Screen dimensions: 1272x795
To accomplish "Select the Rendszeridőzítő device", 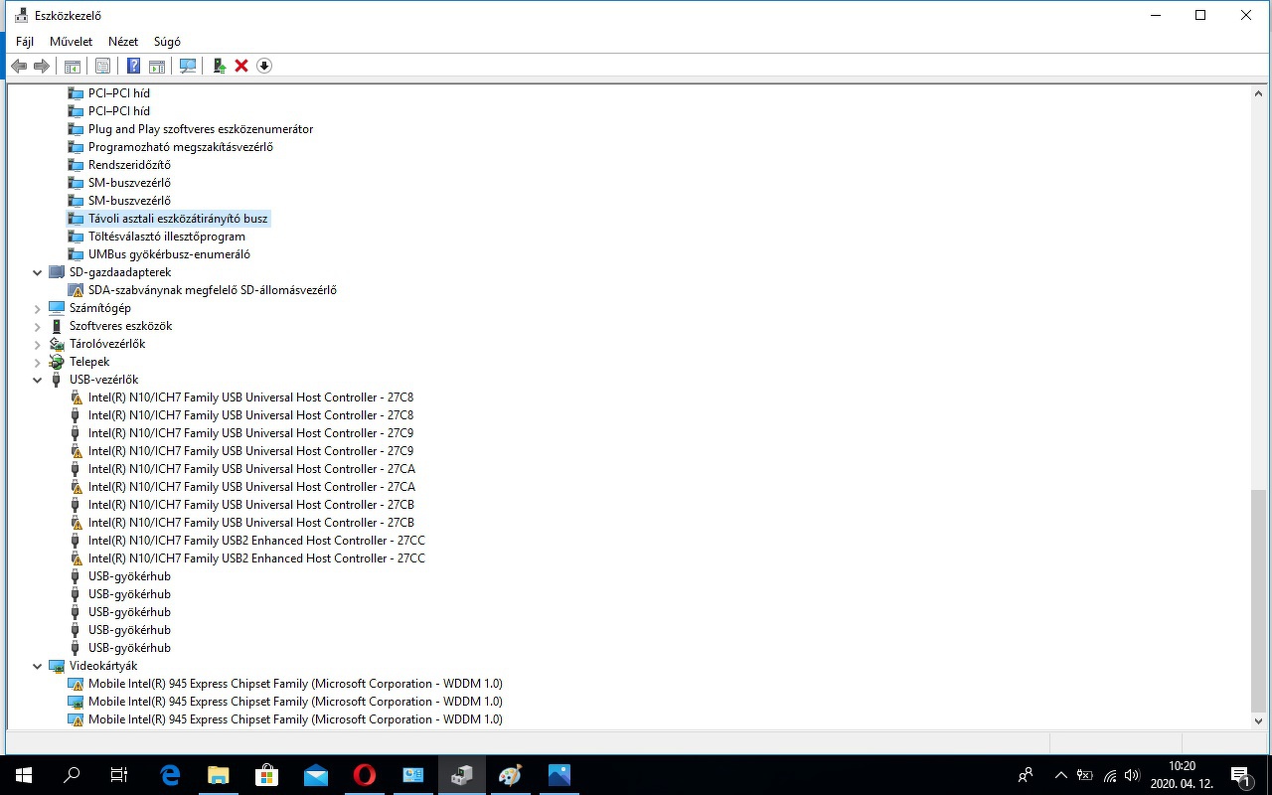I will [129, 165].
